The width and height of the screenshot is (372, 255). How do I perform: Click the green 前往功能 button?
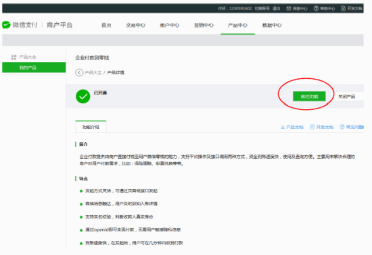click(x=309, y=96)
